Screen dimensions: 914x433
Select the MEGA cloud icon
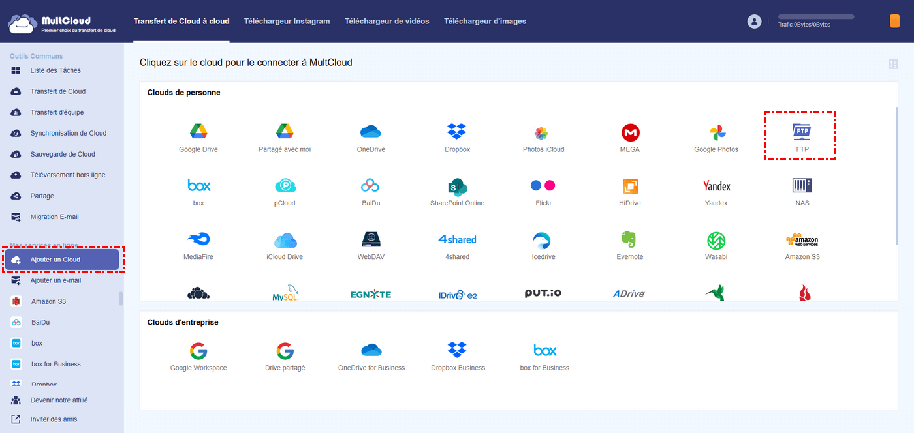pyautogui.click(x=630, y=138)
